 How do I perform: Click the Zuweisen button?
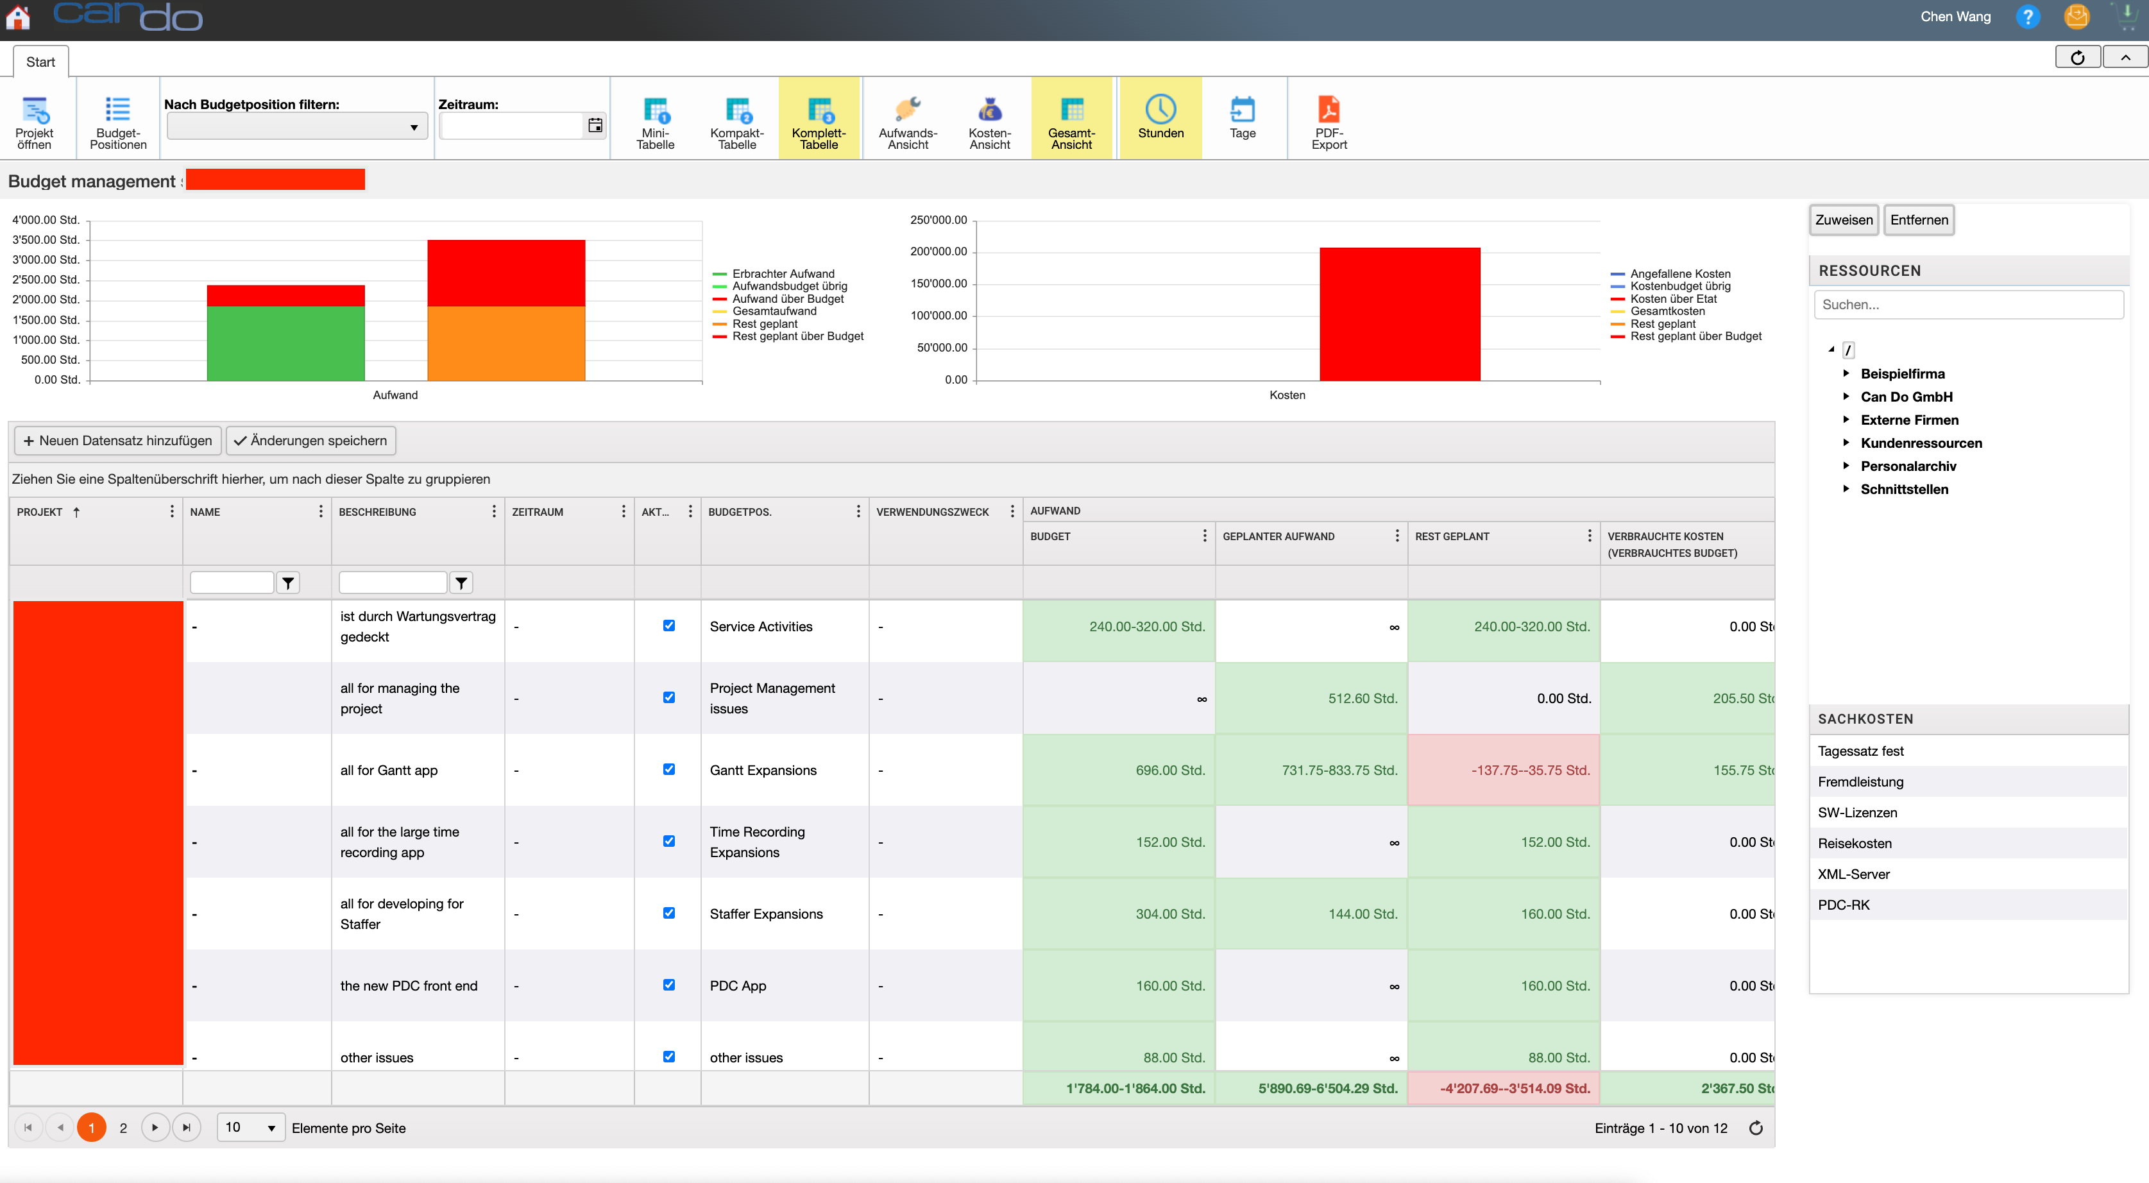1844,220
